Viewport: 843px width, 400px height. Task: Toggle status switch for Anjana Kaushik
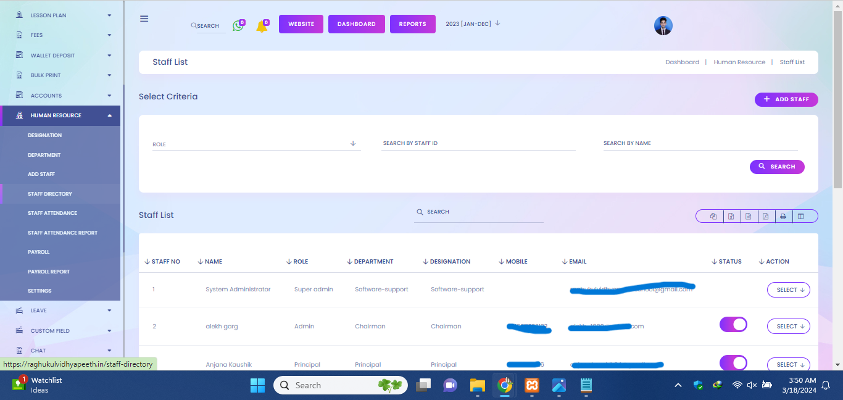point(733,362)
